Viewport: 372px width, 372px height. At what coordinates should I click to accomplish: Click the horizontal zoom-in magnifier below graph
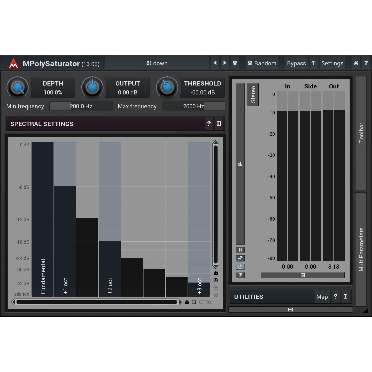click(x=194, y=302)
